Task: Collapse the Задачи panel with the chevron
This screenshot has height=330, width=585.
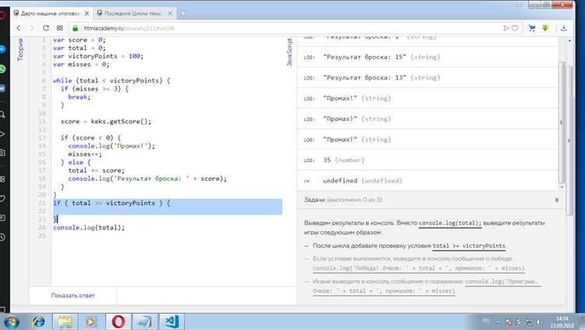Action: pos(557,200)
